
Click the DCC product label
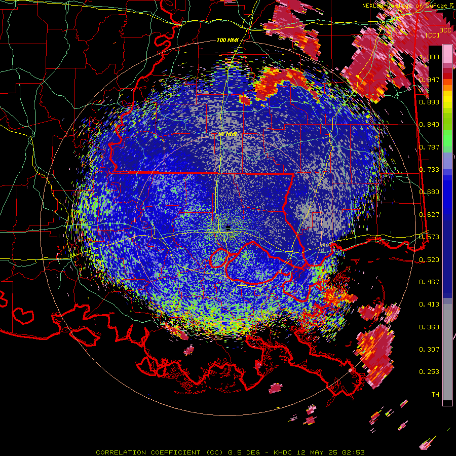445,30
